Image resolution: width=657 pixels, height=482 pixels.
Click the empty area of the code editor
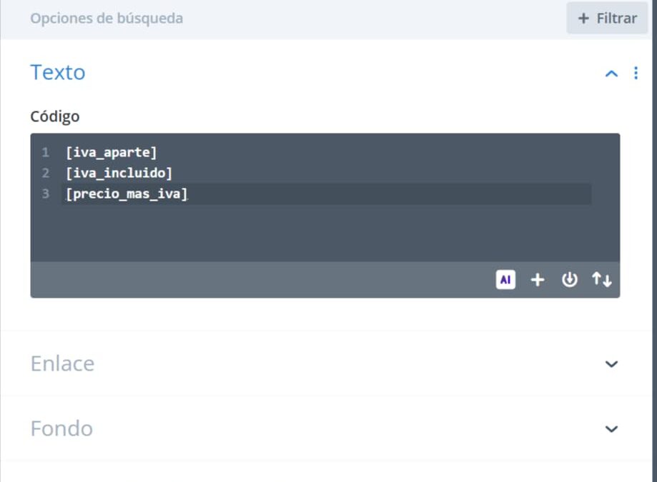[325, 233]
